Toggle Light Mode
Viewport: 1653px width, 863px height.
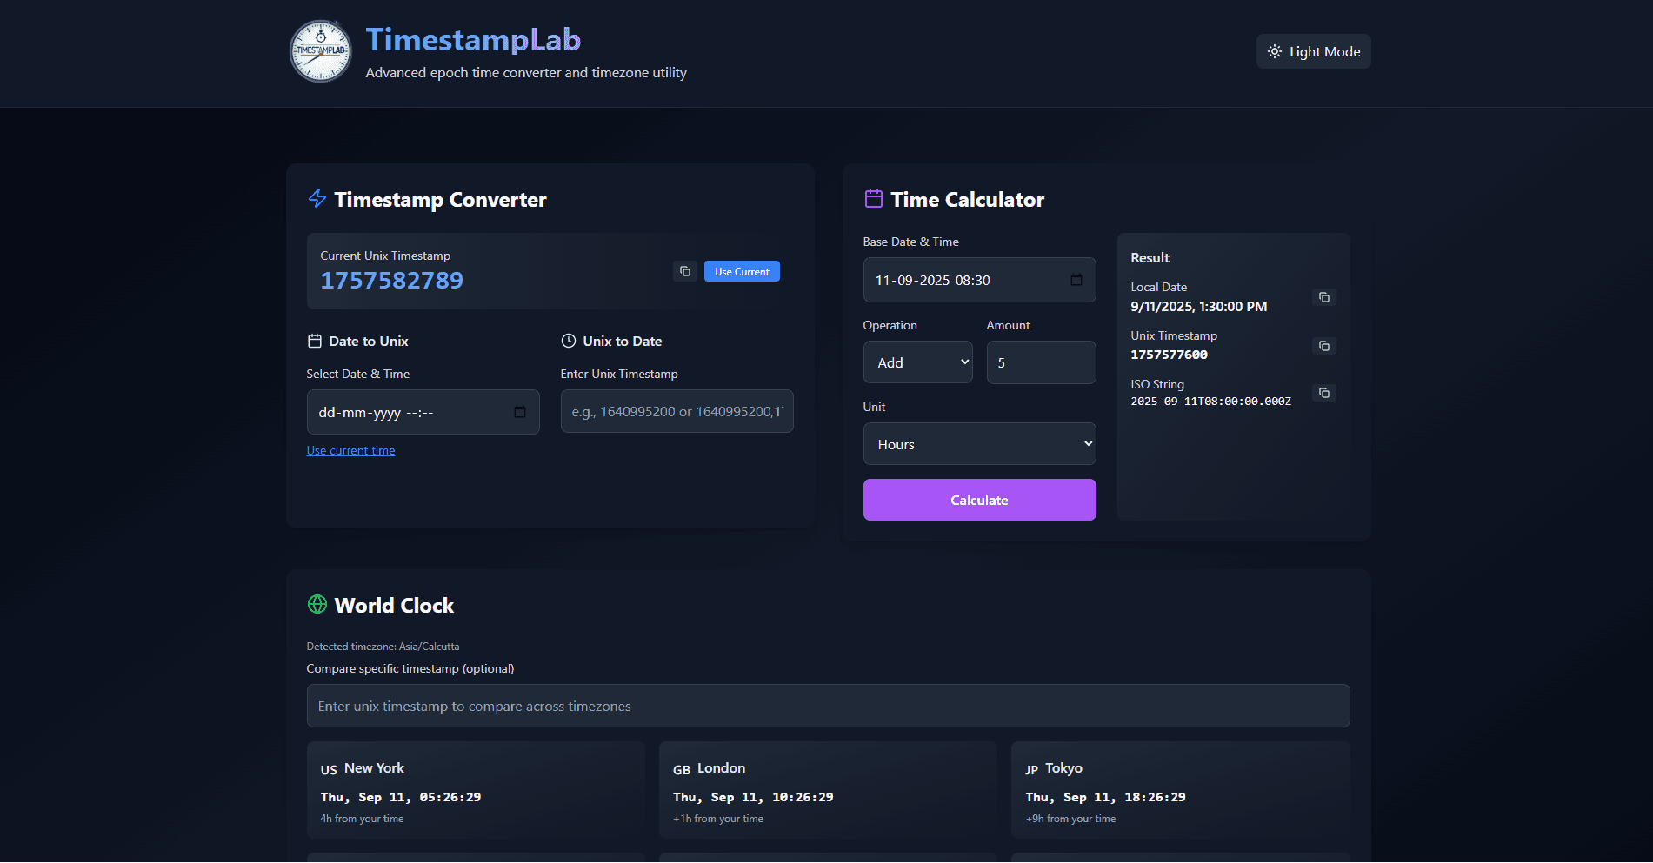tap(1313, 51)
